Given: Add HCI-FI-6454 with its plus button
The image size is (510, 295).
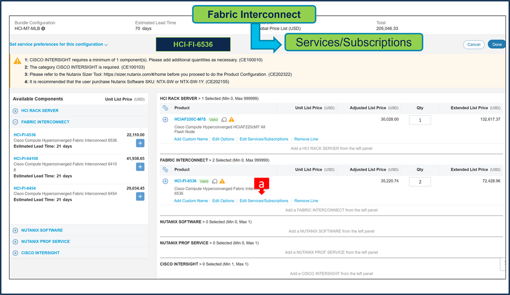Looking at the screenshot, I should 140,196.
